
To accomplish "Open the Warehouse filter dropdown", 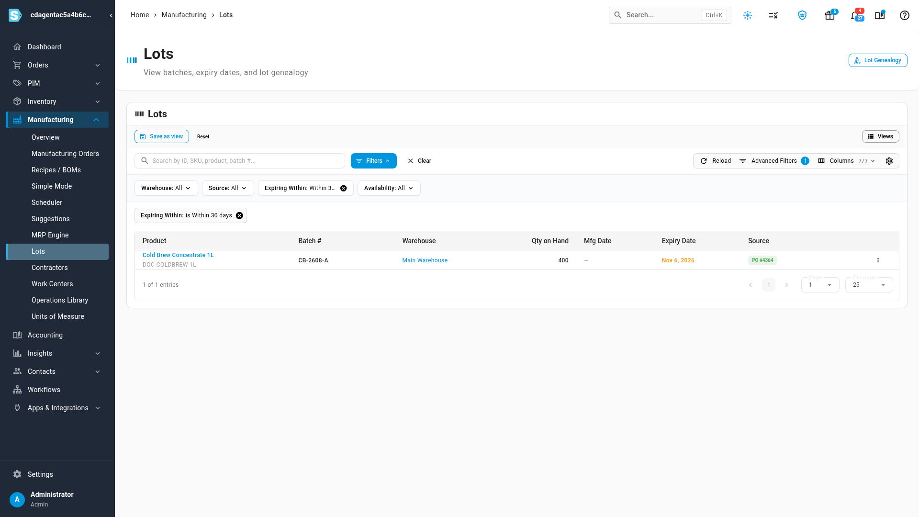I will pyautogui.click(x=166, y=188).
